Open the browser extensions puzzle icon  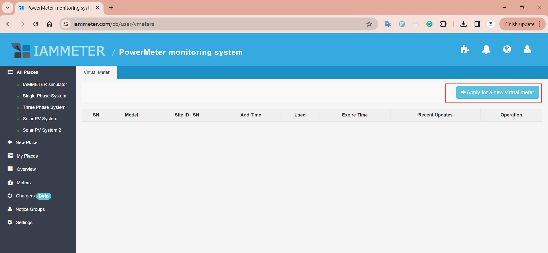[443, 24]
